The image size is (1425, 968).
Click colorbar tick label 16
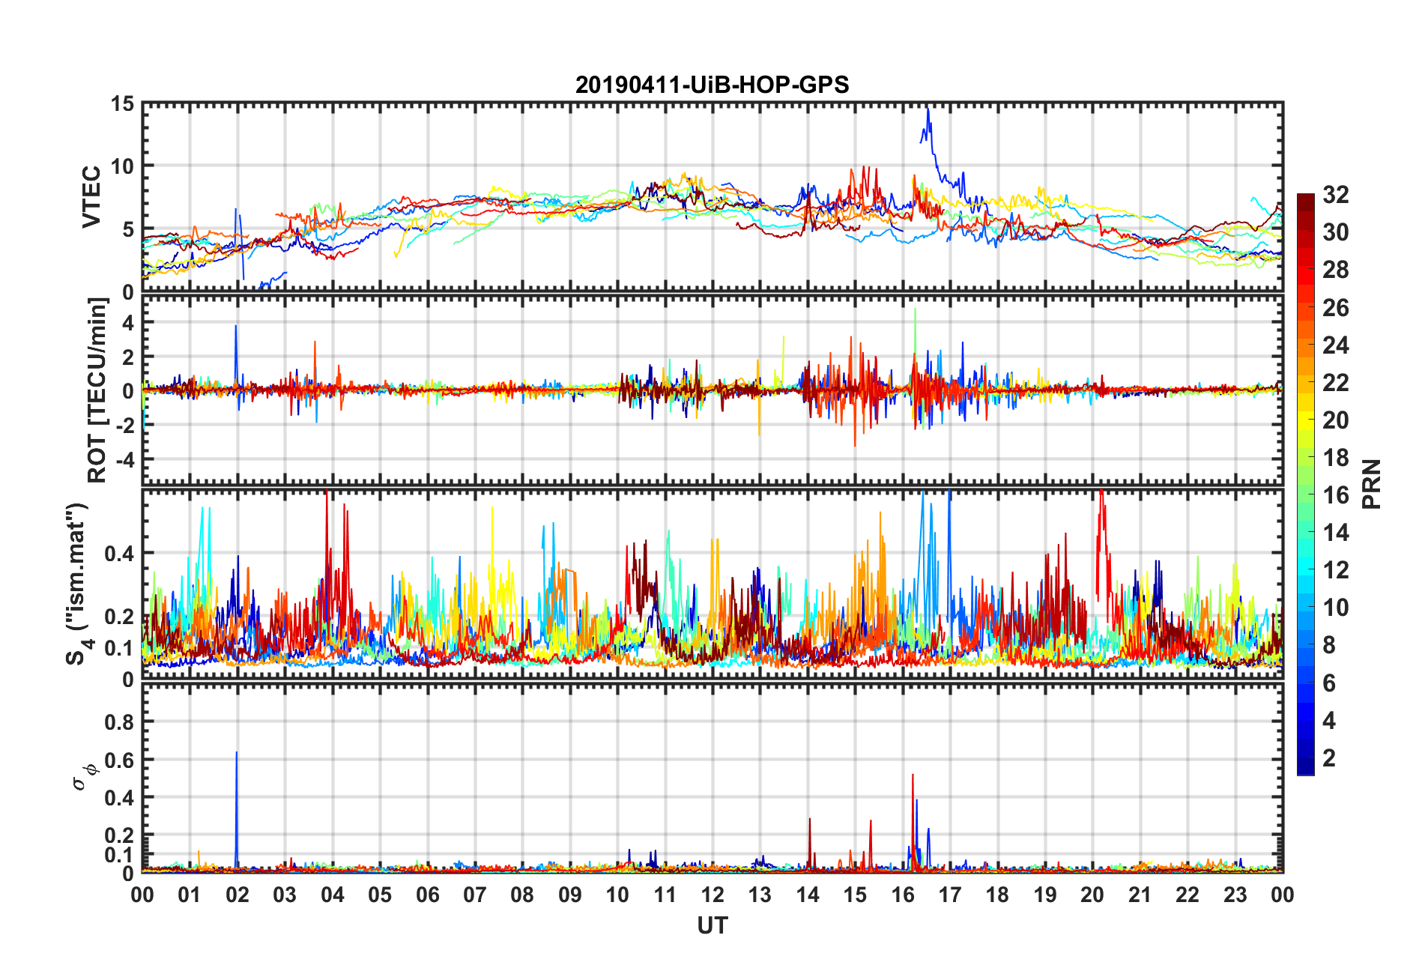(x=1335, y=495)
